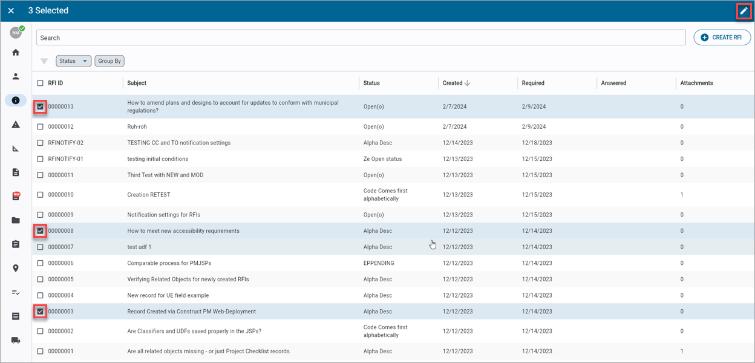755x363 pixels.
Task: Close the 3 Selected bar with X
Action: click(x=11, y=11)
